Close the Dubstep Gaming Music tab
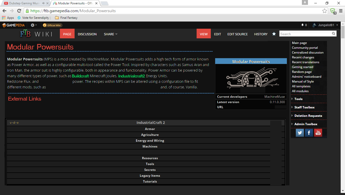The image size is (345, 195). (x=47, y=3)
